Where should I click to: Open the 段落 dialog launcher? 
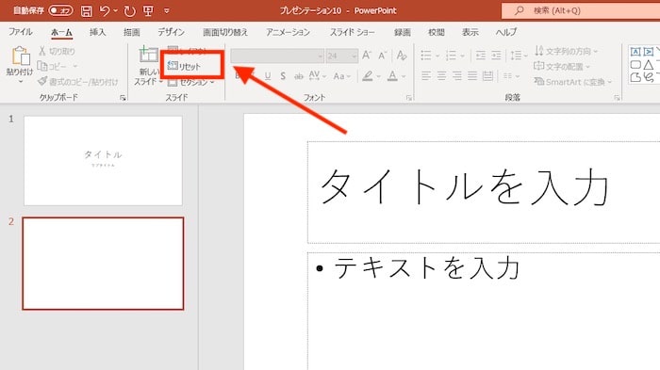(617, 98)
